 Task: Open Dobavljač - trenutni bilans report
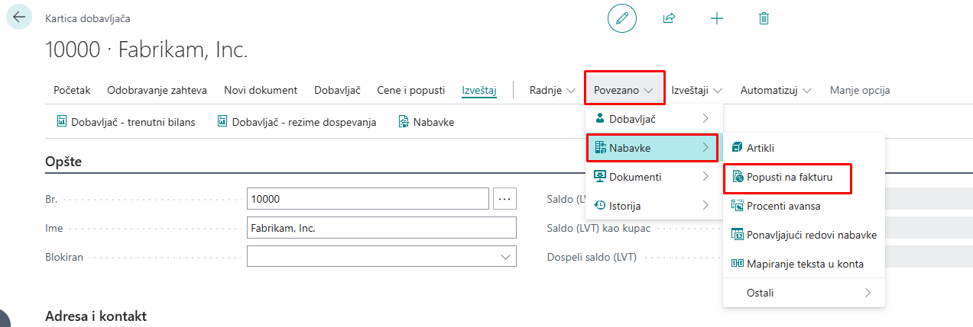click(x=125, y=122)
